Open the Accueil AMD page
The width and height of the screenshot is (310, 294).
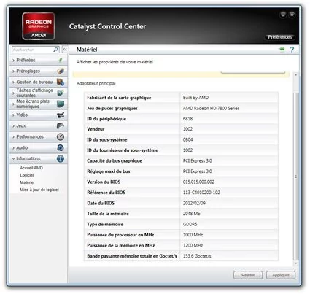pos(31,168)
